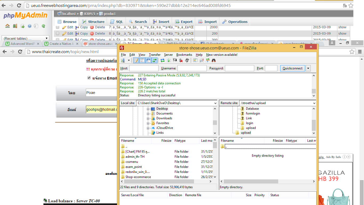
Task: Select the exam_point folder in local list
Action: click(x=134, y=167)
